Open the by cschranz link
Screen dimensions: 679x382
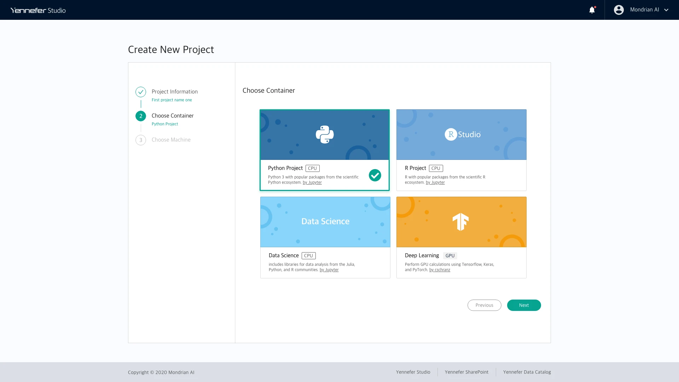[440, 270]
